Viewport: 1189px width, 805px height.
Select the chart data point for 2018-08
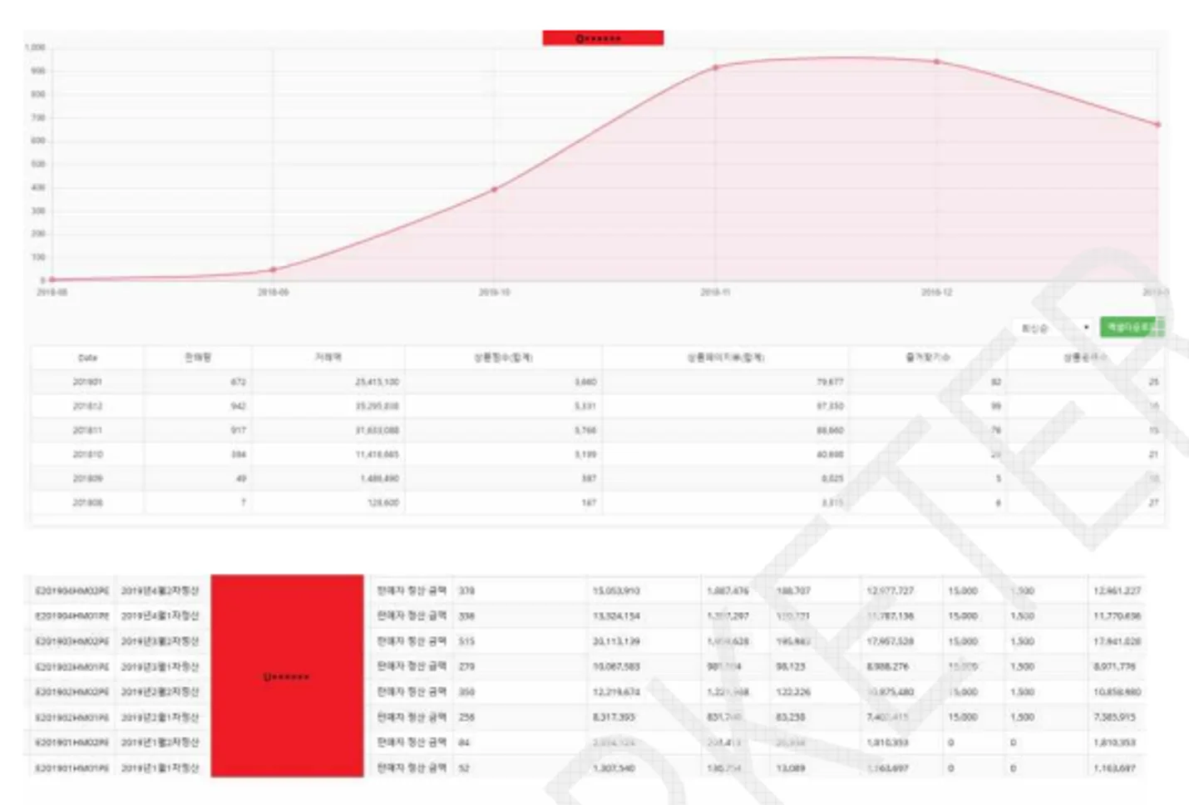point(52,280)
